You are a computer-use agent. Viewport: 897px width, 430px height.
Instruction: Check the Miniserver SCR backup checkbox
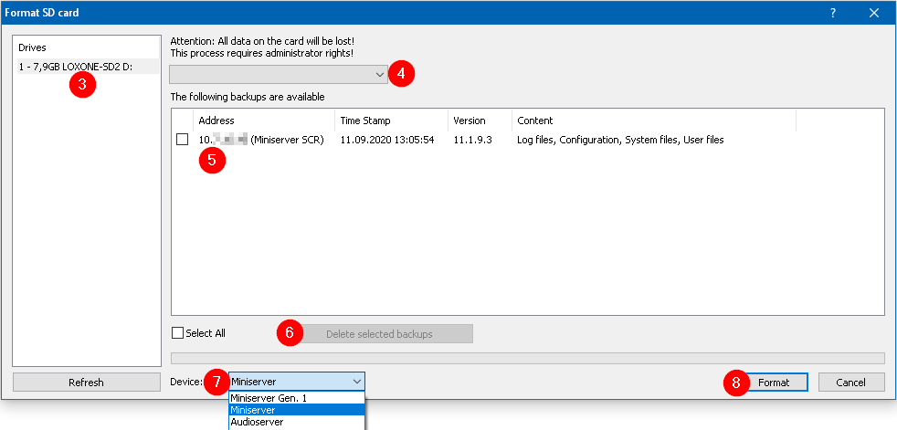click(183, 140)
